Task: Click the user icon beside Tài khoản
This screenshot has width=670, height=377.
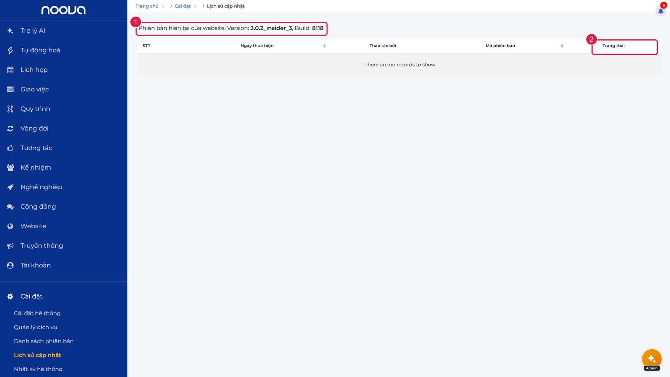Action: (x=10, y=265)
